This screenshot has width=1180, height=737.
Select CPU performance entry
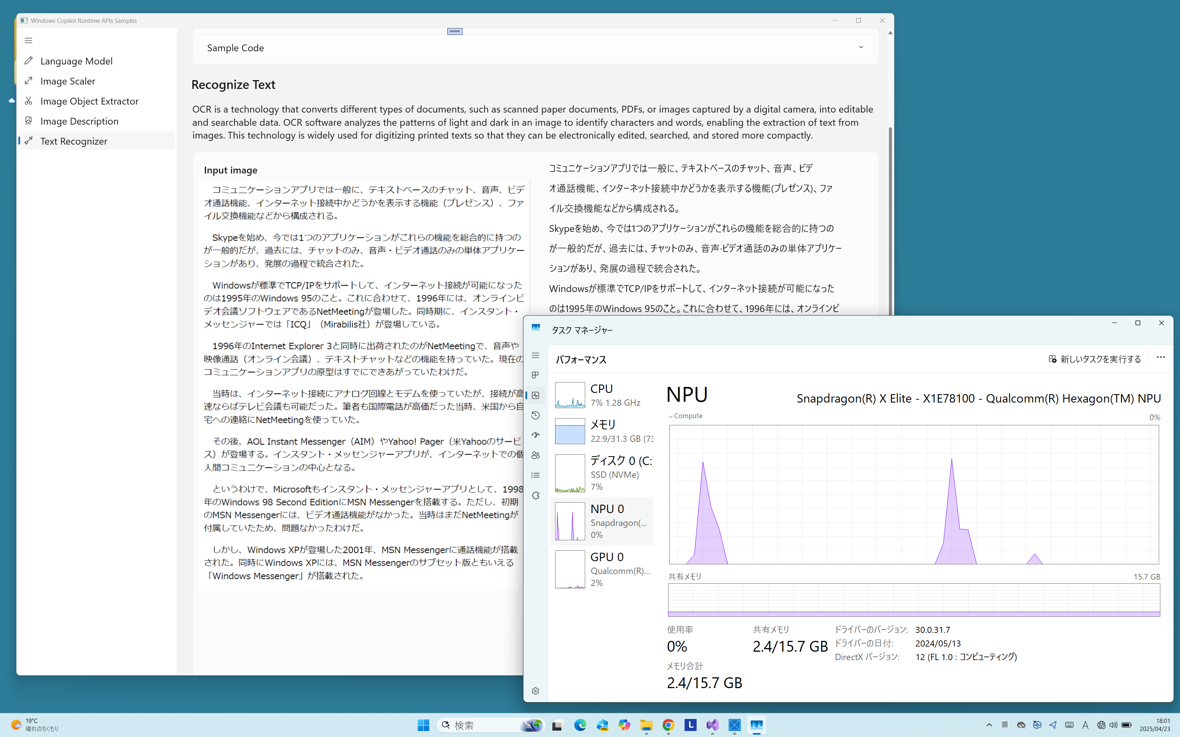pyautogui.click(x=604, y=395)
